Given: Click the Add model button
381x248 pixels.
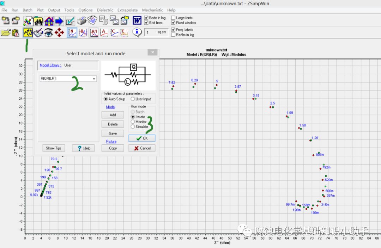Looking at the screenshot, I should [113, 115].
